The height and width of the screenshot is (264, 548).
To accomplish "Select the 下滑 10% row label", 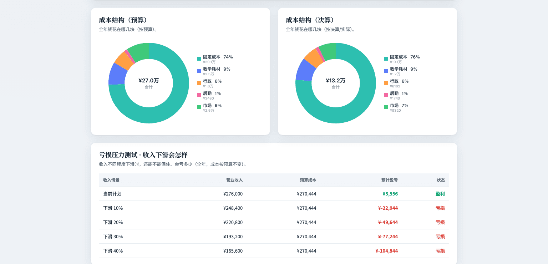I will [113, 208].
